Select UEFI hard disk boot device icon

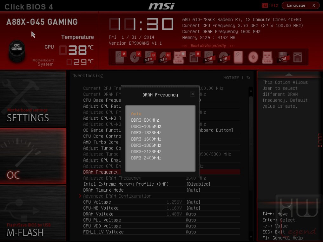[120, 57]
